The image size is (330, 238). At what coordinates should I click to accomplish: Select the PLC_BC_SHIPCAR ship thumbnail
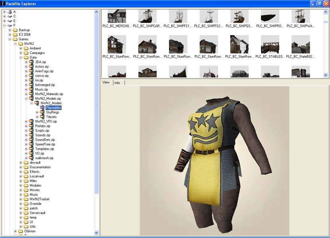tap(148, 17)
